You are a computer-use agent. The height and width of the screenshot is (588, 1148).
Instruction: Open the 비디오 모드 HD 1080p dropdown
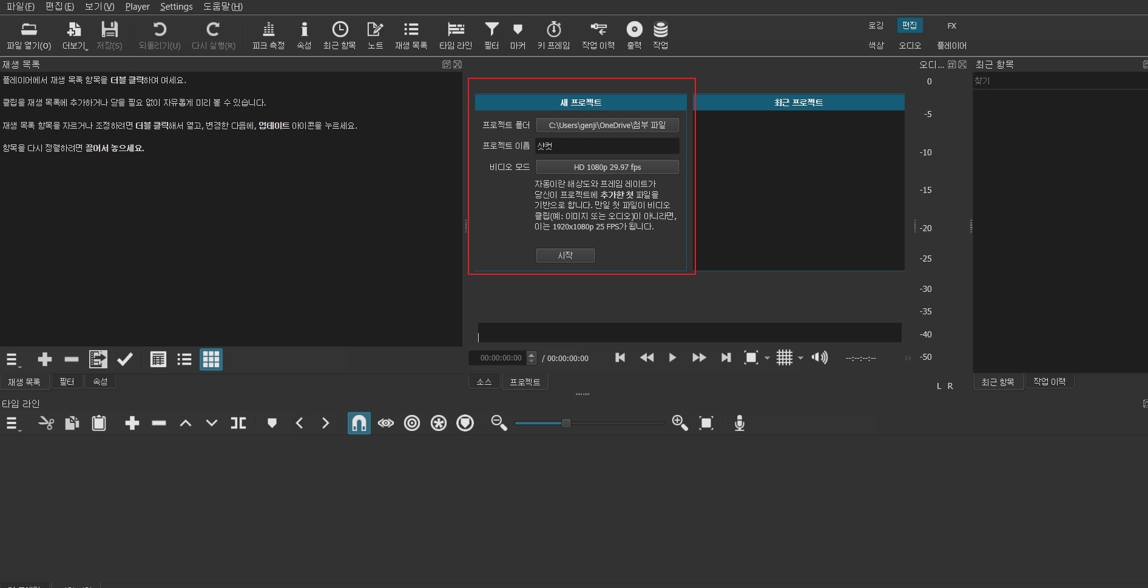(x=607, y=167)
